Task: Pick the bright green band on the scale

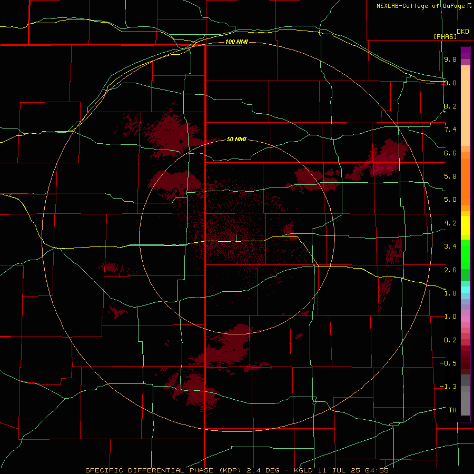Action: pyautogui.click(x=465, y=254)
